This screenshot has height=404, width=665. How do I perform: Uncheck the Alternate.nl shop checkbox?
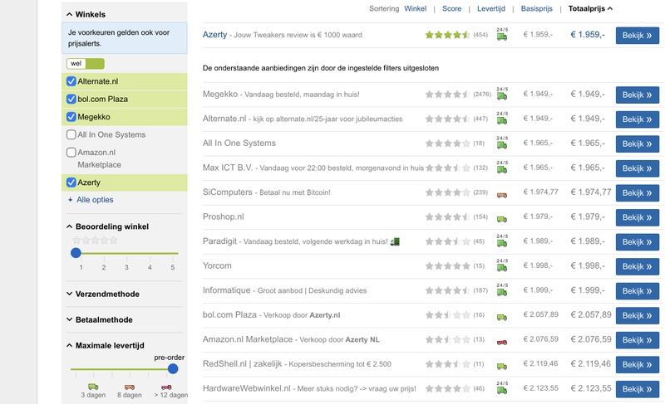point(71,81)
